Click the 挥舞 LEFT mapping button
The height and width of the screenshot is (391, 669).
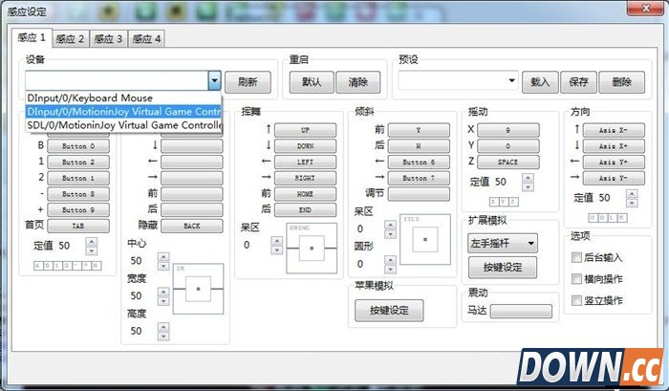pos(305,163)
